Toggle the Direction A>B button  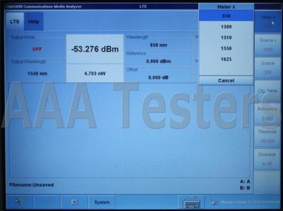click(267, 159)
